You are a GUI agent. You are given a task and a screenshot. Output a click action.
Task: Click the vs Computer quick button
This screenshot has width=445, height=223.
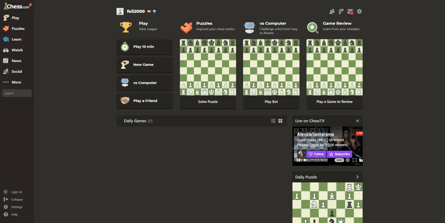coord(145,83)
